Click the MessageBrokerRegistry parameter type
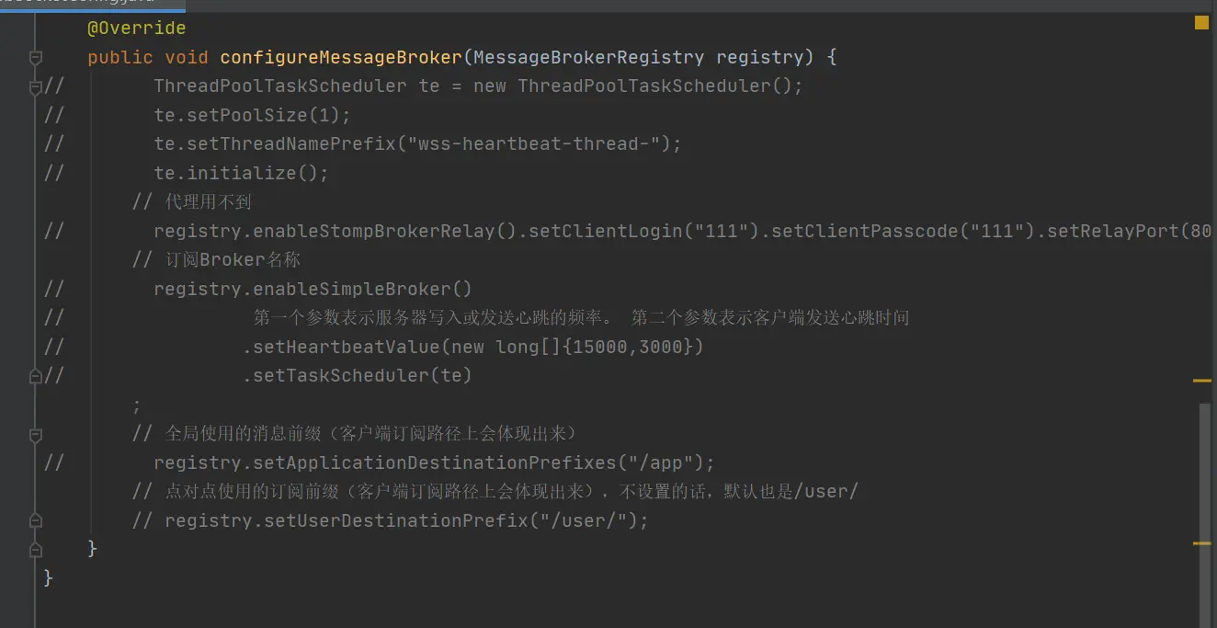Viewport: 1217px width, 628px height. (x=588, y=58)
